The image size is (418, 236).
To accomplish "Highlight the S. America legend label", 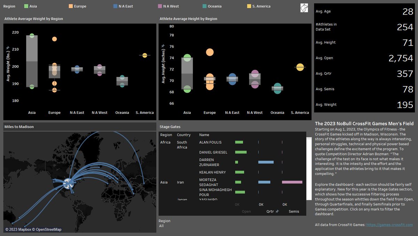I will pos(261,6).
